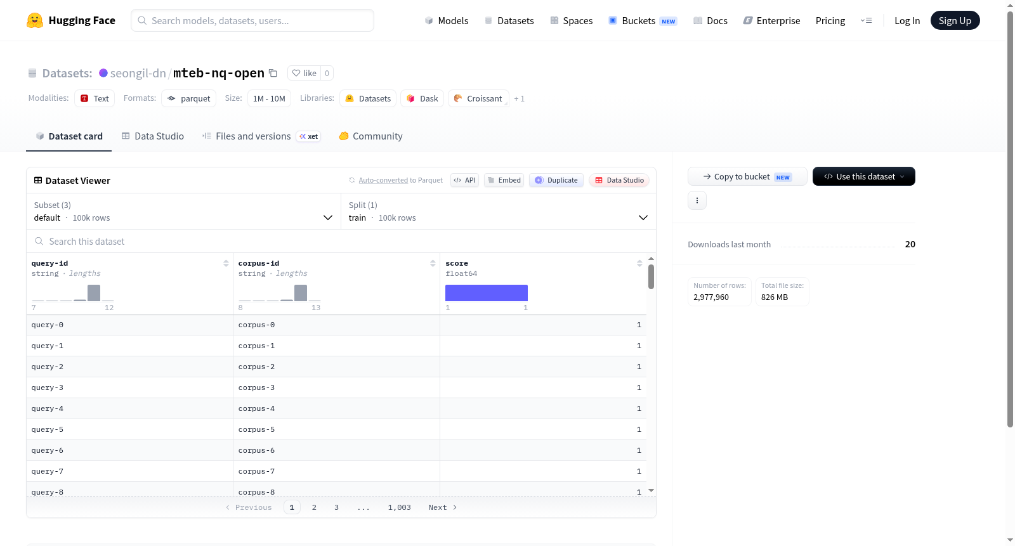Click the Hugging Face logo icon
Screen dimensions: 1015x546
pos(35,20)
